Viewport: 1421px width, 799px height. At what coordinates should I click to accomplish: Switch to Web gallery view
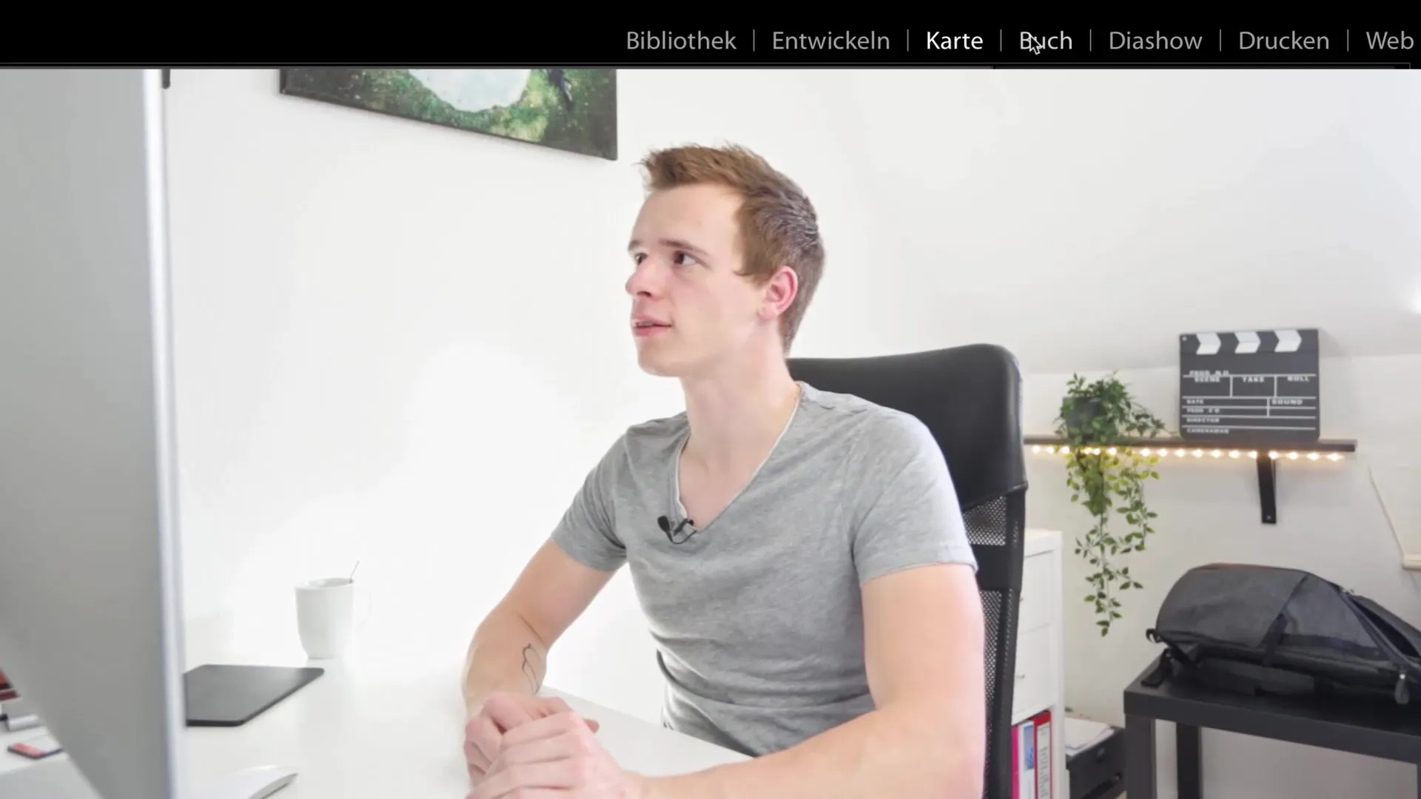coord(1390,40)
